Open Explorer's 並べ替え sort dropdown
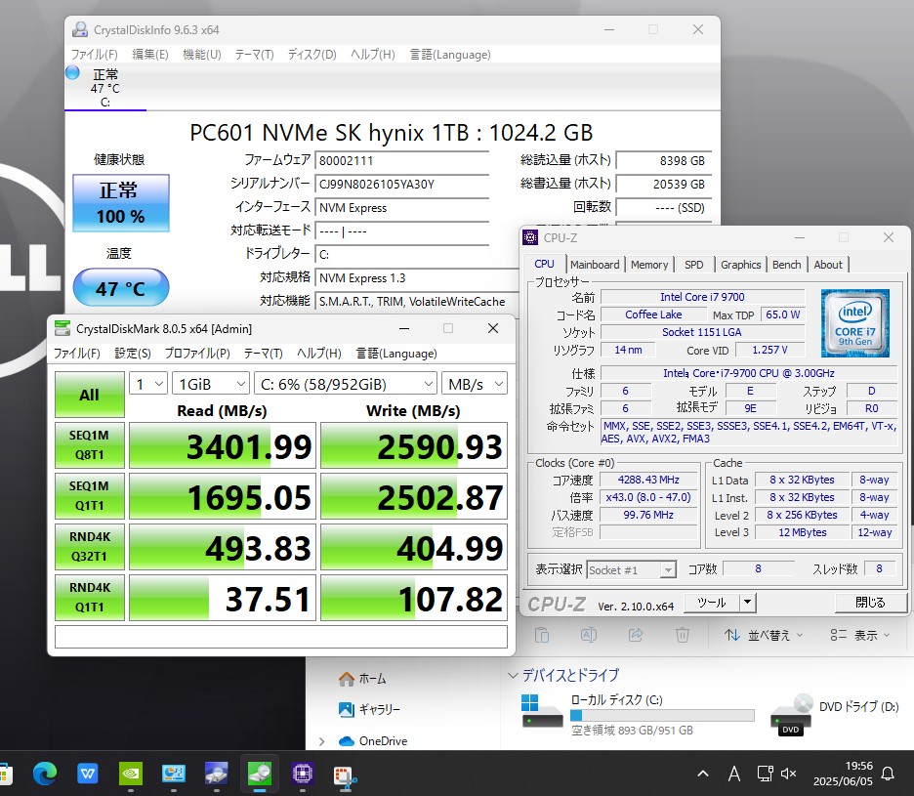The height and width of the screenshot is (796, 914). [x=764, y=635]
